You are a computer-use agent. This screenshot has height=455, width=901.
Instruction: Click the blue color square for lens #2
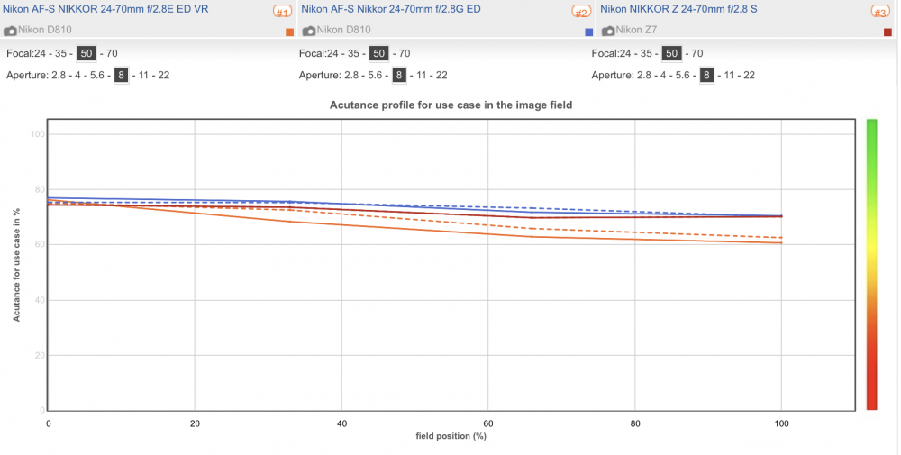[588, 32]
